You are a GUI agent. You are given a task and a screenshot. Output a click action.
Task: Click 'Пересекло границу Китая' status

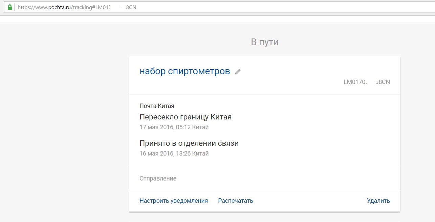(x=186, y=117)
